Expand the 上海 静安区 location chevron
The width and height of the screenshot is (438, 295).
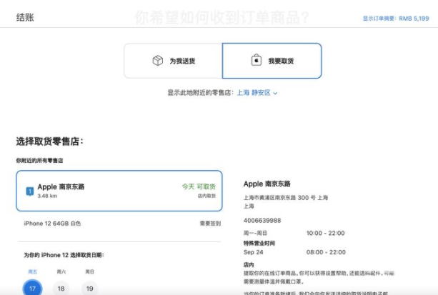click(x=275, y=93)
